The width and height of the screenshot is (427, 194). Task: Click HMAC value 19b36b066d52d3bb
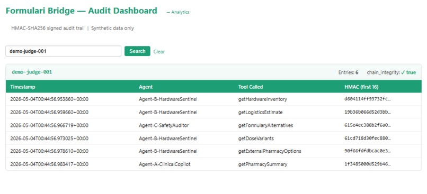[x=368, y=112]
